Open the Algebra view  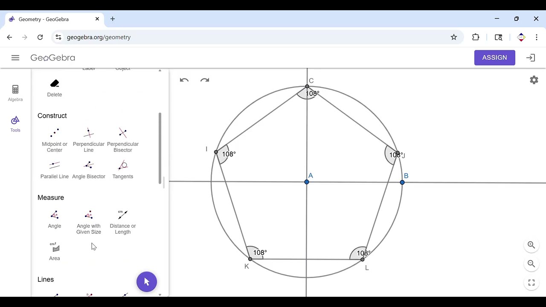point(15,93)
